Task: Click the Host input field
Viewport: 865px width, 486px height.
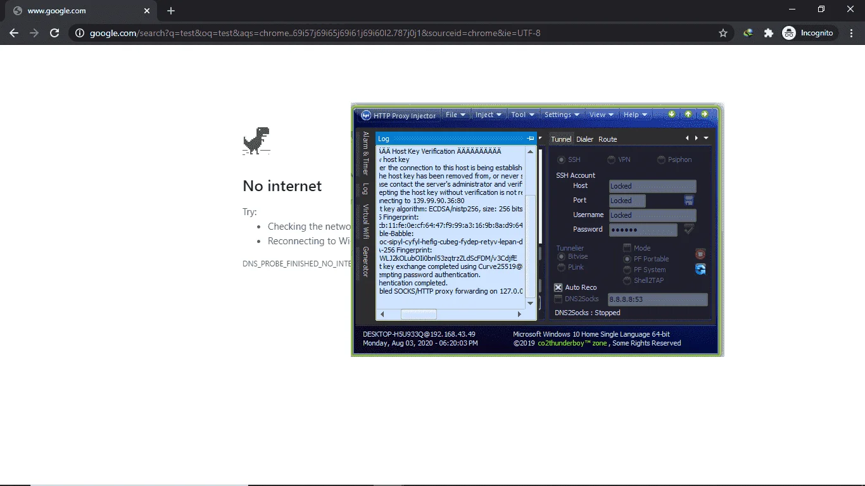Action: pyautogui.click(x=652, y=186)
